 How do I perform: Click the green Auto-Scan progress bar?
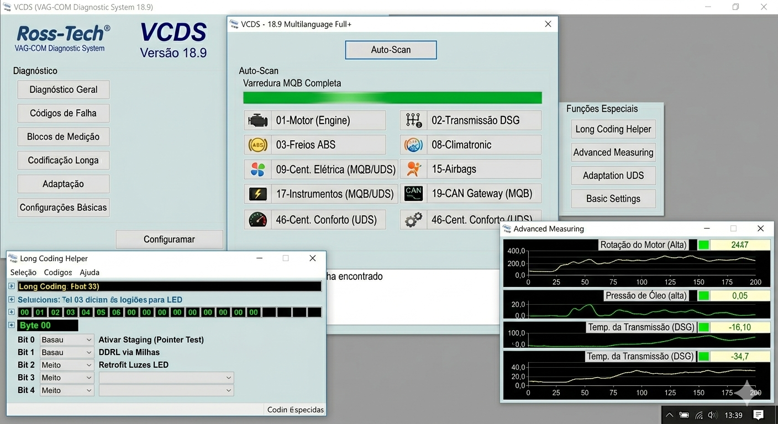click(x=392, y=97)
